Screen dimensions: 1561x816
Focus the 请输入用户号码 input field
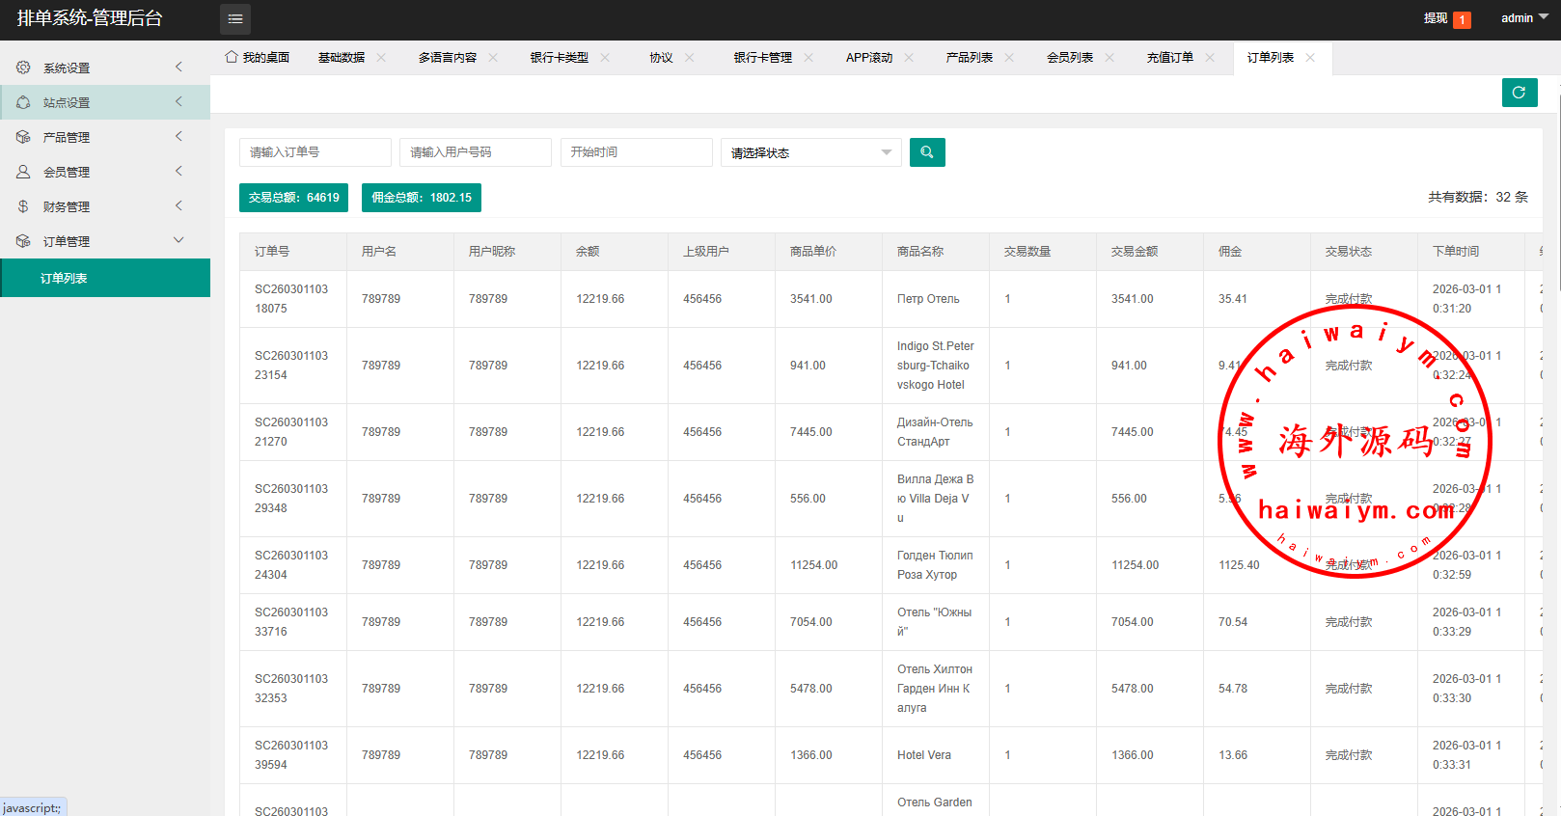pos(476,152)
